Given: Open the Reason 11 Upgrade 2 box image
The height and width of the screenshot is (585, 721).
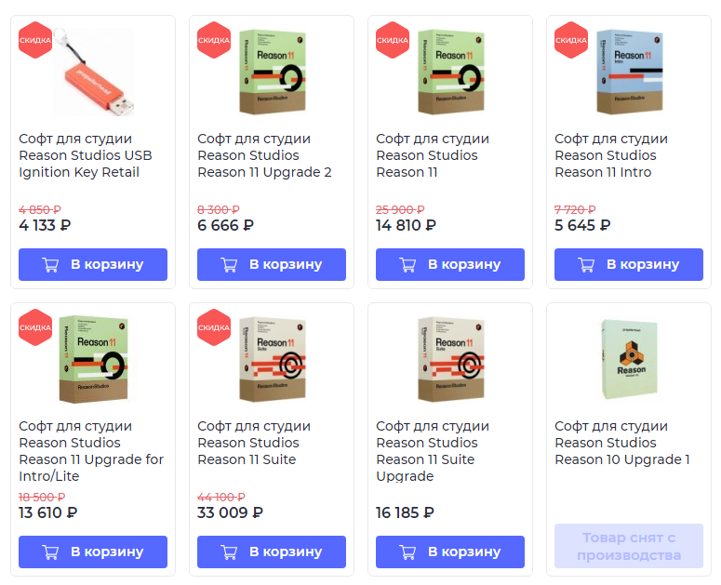Looking at the screenshot, I should point(272,73).
